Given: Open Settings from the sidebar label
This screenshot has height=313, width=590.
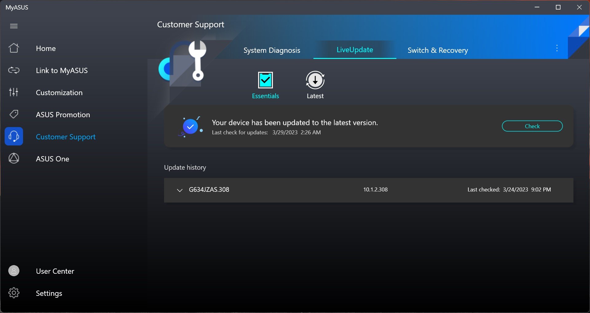Looking at the screenshot, I should pos(49,293).
